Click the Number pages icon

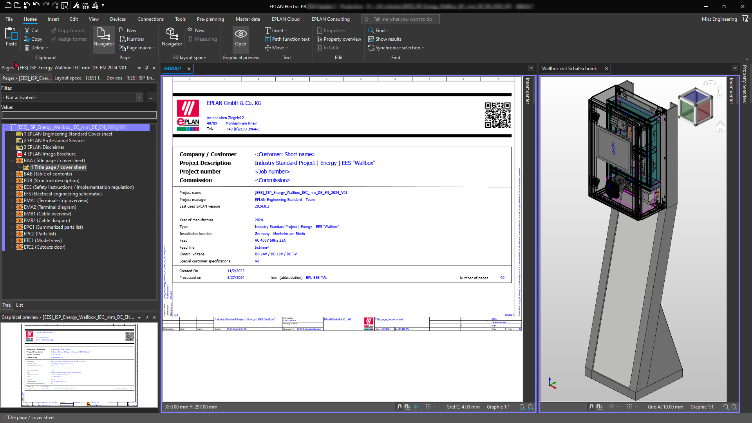pos(123,39)
